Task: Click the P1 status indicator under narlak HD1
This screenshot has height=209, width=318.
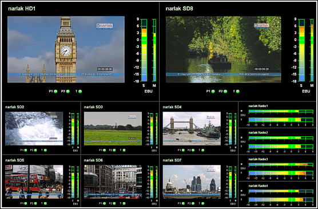Action: [55, 92]
